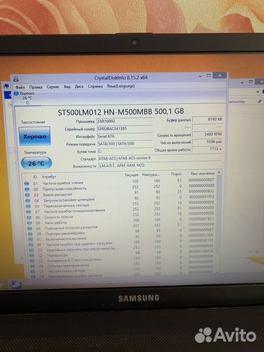Click the status icon for Частота ошибок позиционирования
Screen dimensions: 264x352
coord(29,212)
